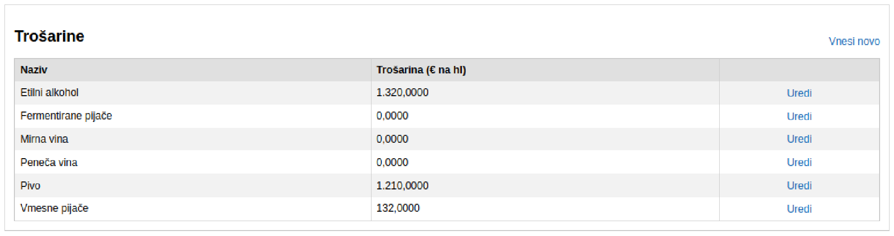Open Uredi for Etilni alkohol
The image size is (894, 236).
click(799, 93)
